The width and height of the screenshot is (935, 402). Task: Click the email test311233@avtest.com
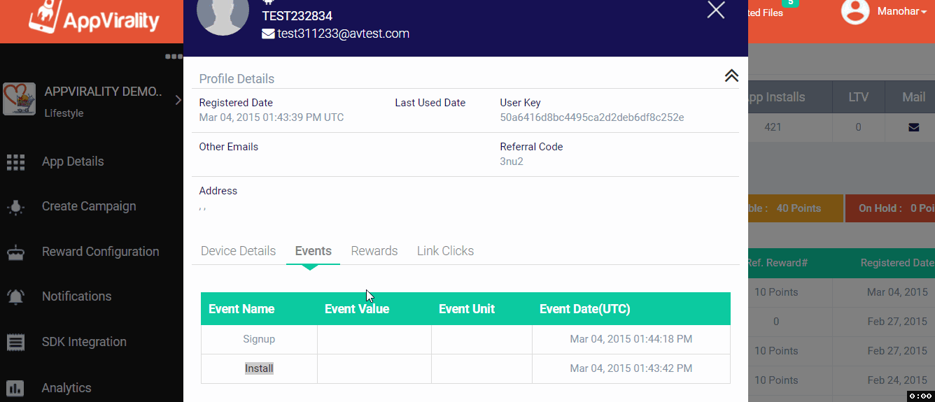pyautogui.click(x=343, y=34)
